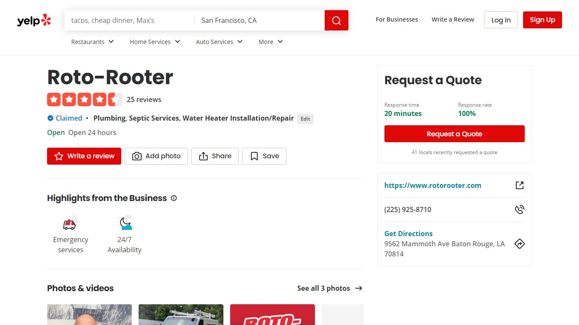This screenshot has width=579, height=325.
Task: Open website via external link icon
Action: coord(520,185)
